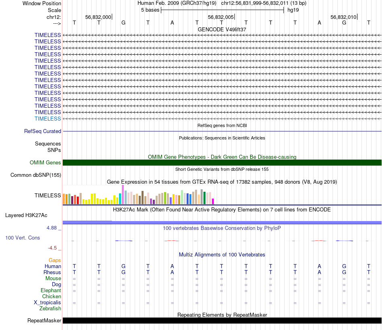Click the hg19 label beside the scale bar

[293, 10]
